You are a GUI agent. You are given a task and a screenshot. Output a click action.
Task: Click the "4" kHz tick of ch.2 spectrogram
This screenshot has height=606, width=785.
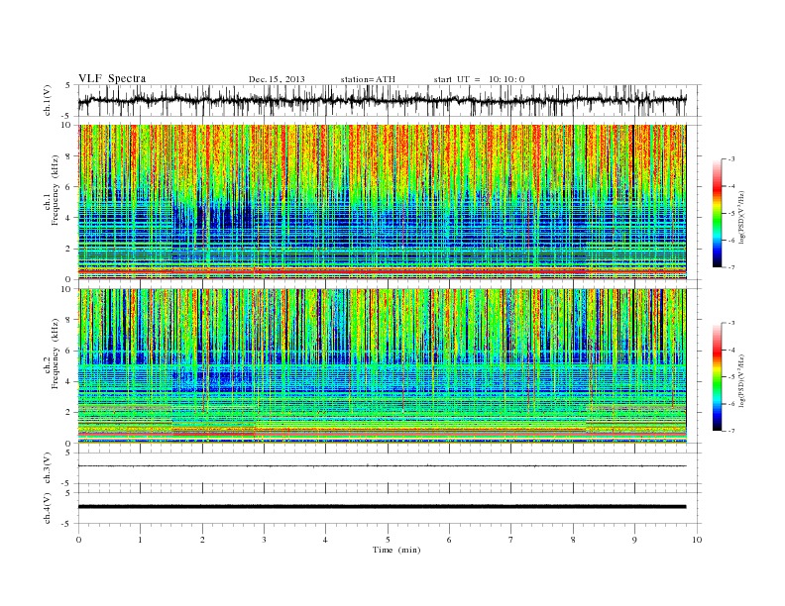69,382
